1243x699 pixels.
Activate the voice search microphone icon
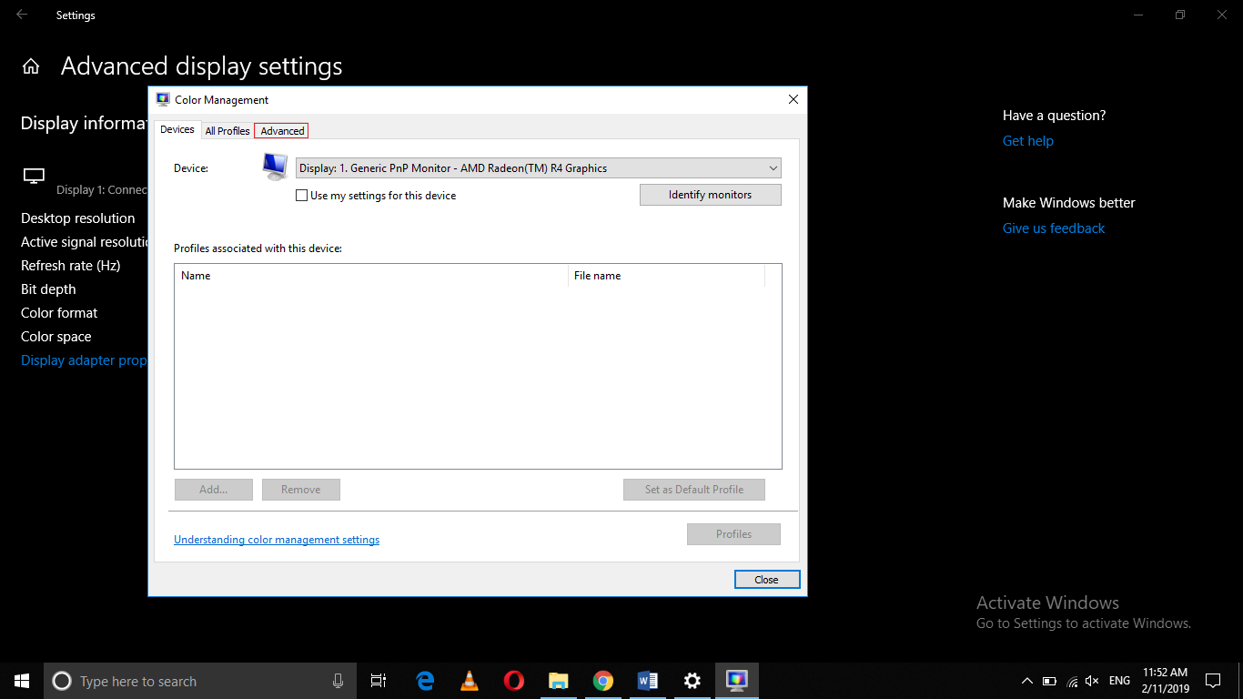tap(338, 680)
